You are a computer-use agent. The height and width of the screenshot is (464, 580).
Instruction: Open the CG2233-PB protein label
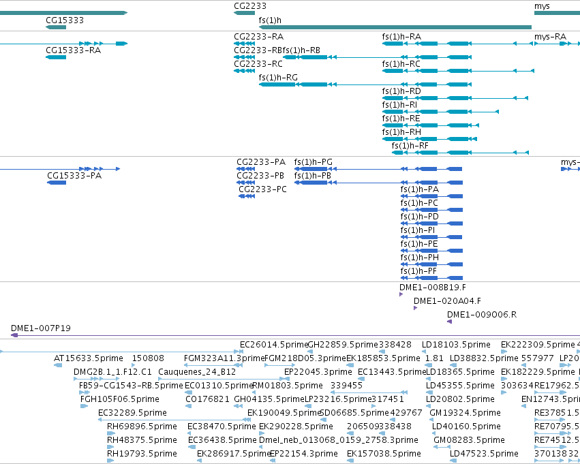tap(260, 176)
